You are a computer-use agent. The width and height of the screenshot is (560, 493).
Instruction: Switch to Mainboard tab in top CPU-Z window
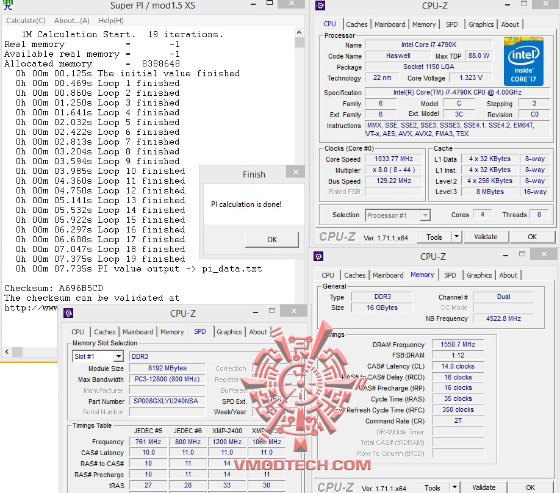(x=390, y=24)
